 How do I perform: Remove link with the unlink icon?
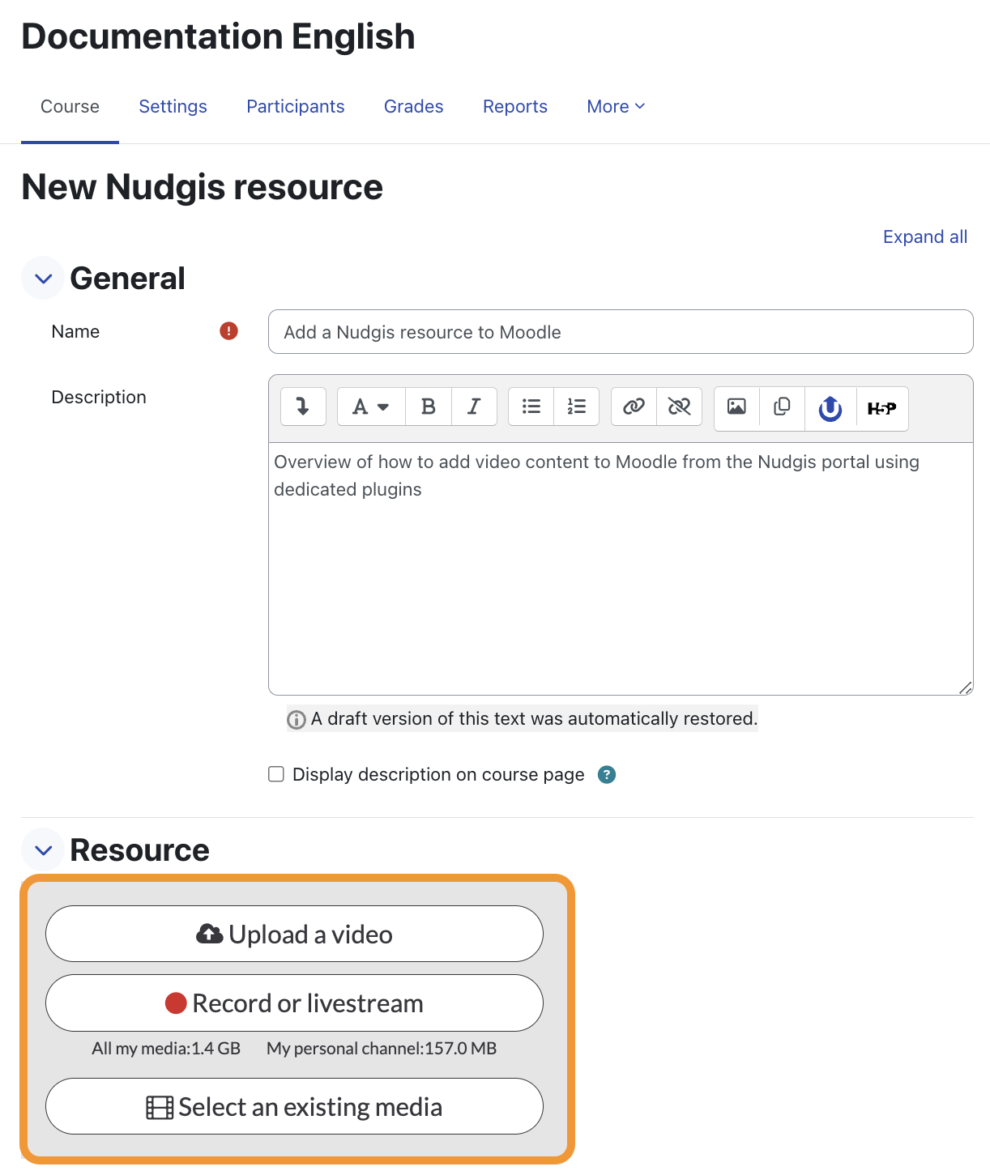point(679,407)
